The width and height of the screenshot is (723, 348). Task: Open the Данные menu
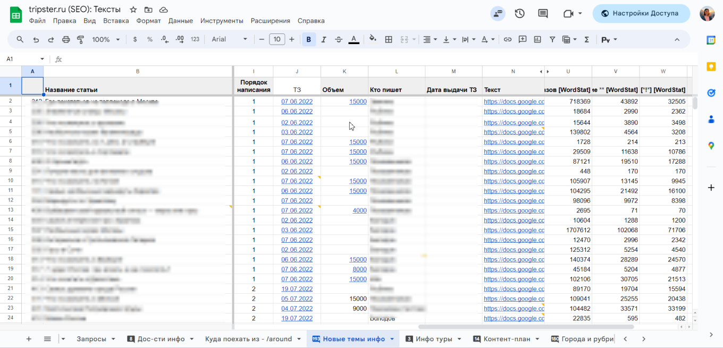(180, 21)
